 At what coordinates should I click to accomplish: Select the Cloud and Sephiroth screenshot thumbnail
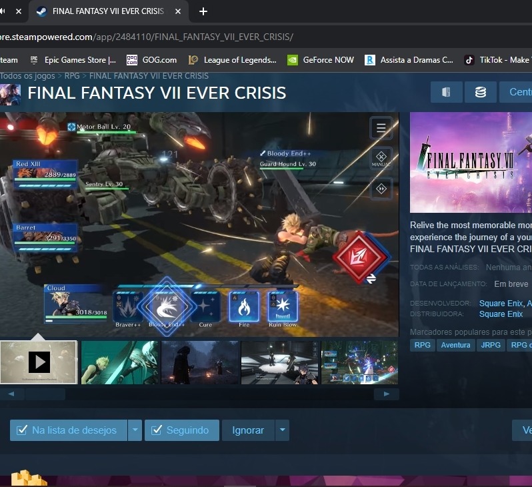tap(120, 362)
